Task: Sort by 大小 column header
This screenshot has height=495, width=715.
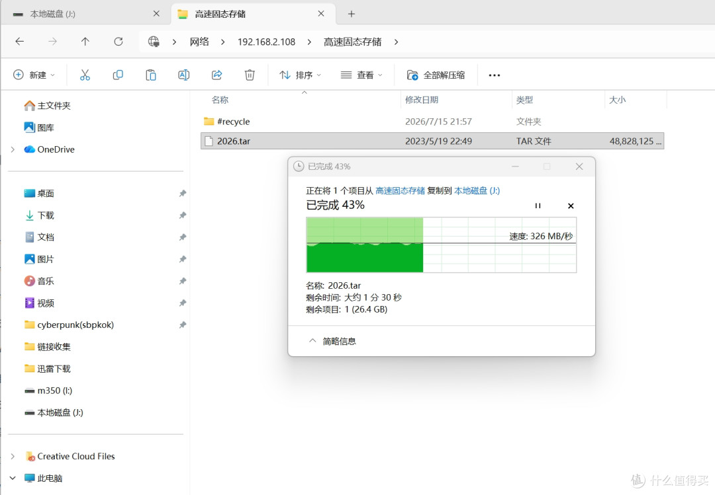Action: [x=618, y=100]
